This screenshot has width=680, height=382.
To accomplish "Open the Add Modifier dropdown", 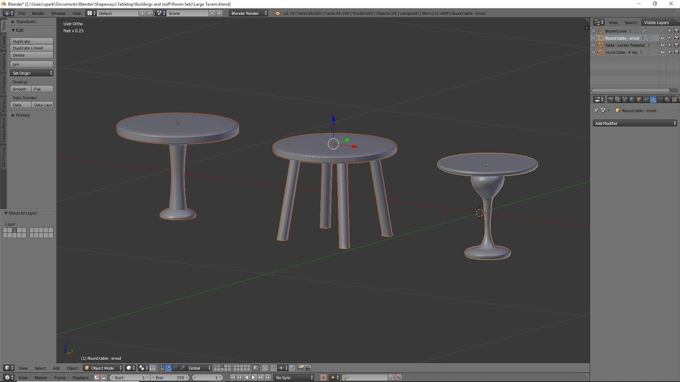I will pyautogui.click(x=635, y=123).
